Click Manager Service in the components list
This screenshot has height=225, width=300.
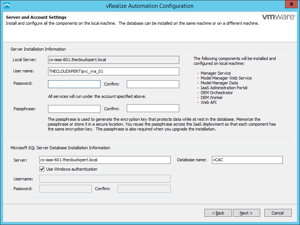[x=216, y=73]
